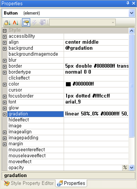Screen dimensions: 137x189
Task: Expand the gradation property
Action: (4, 114)
